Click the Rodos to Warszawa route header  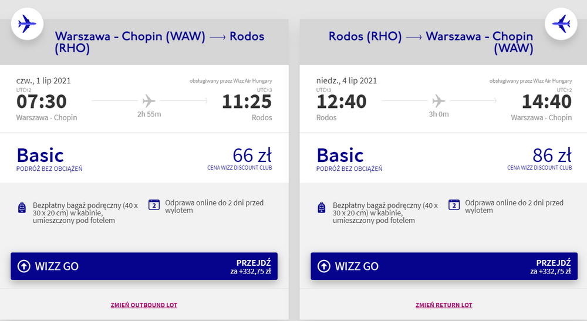pyautogui.click(x=431, y=42)
